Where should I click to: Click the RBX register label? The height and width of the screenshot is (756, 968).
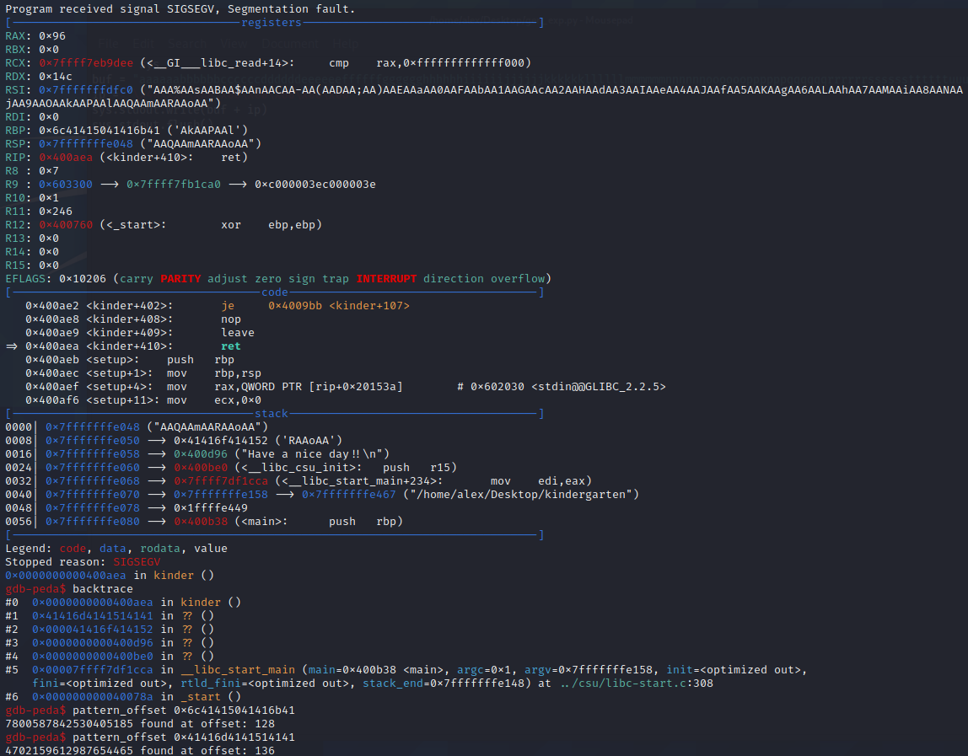(15, 50)
